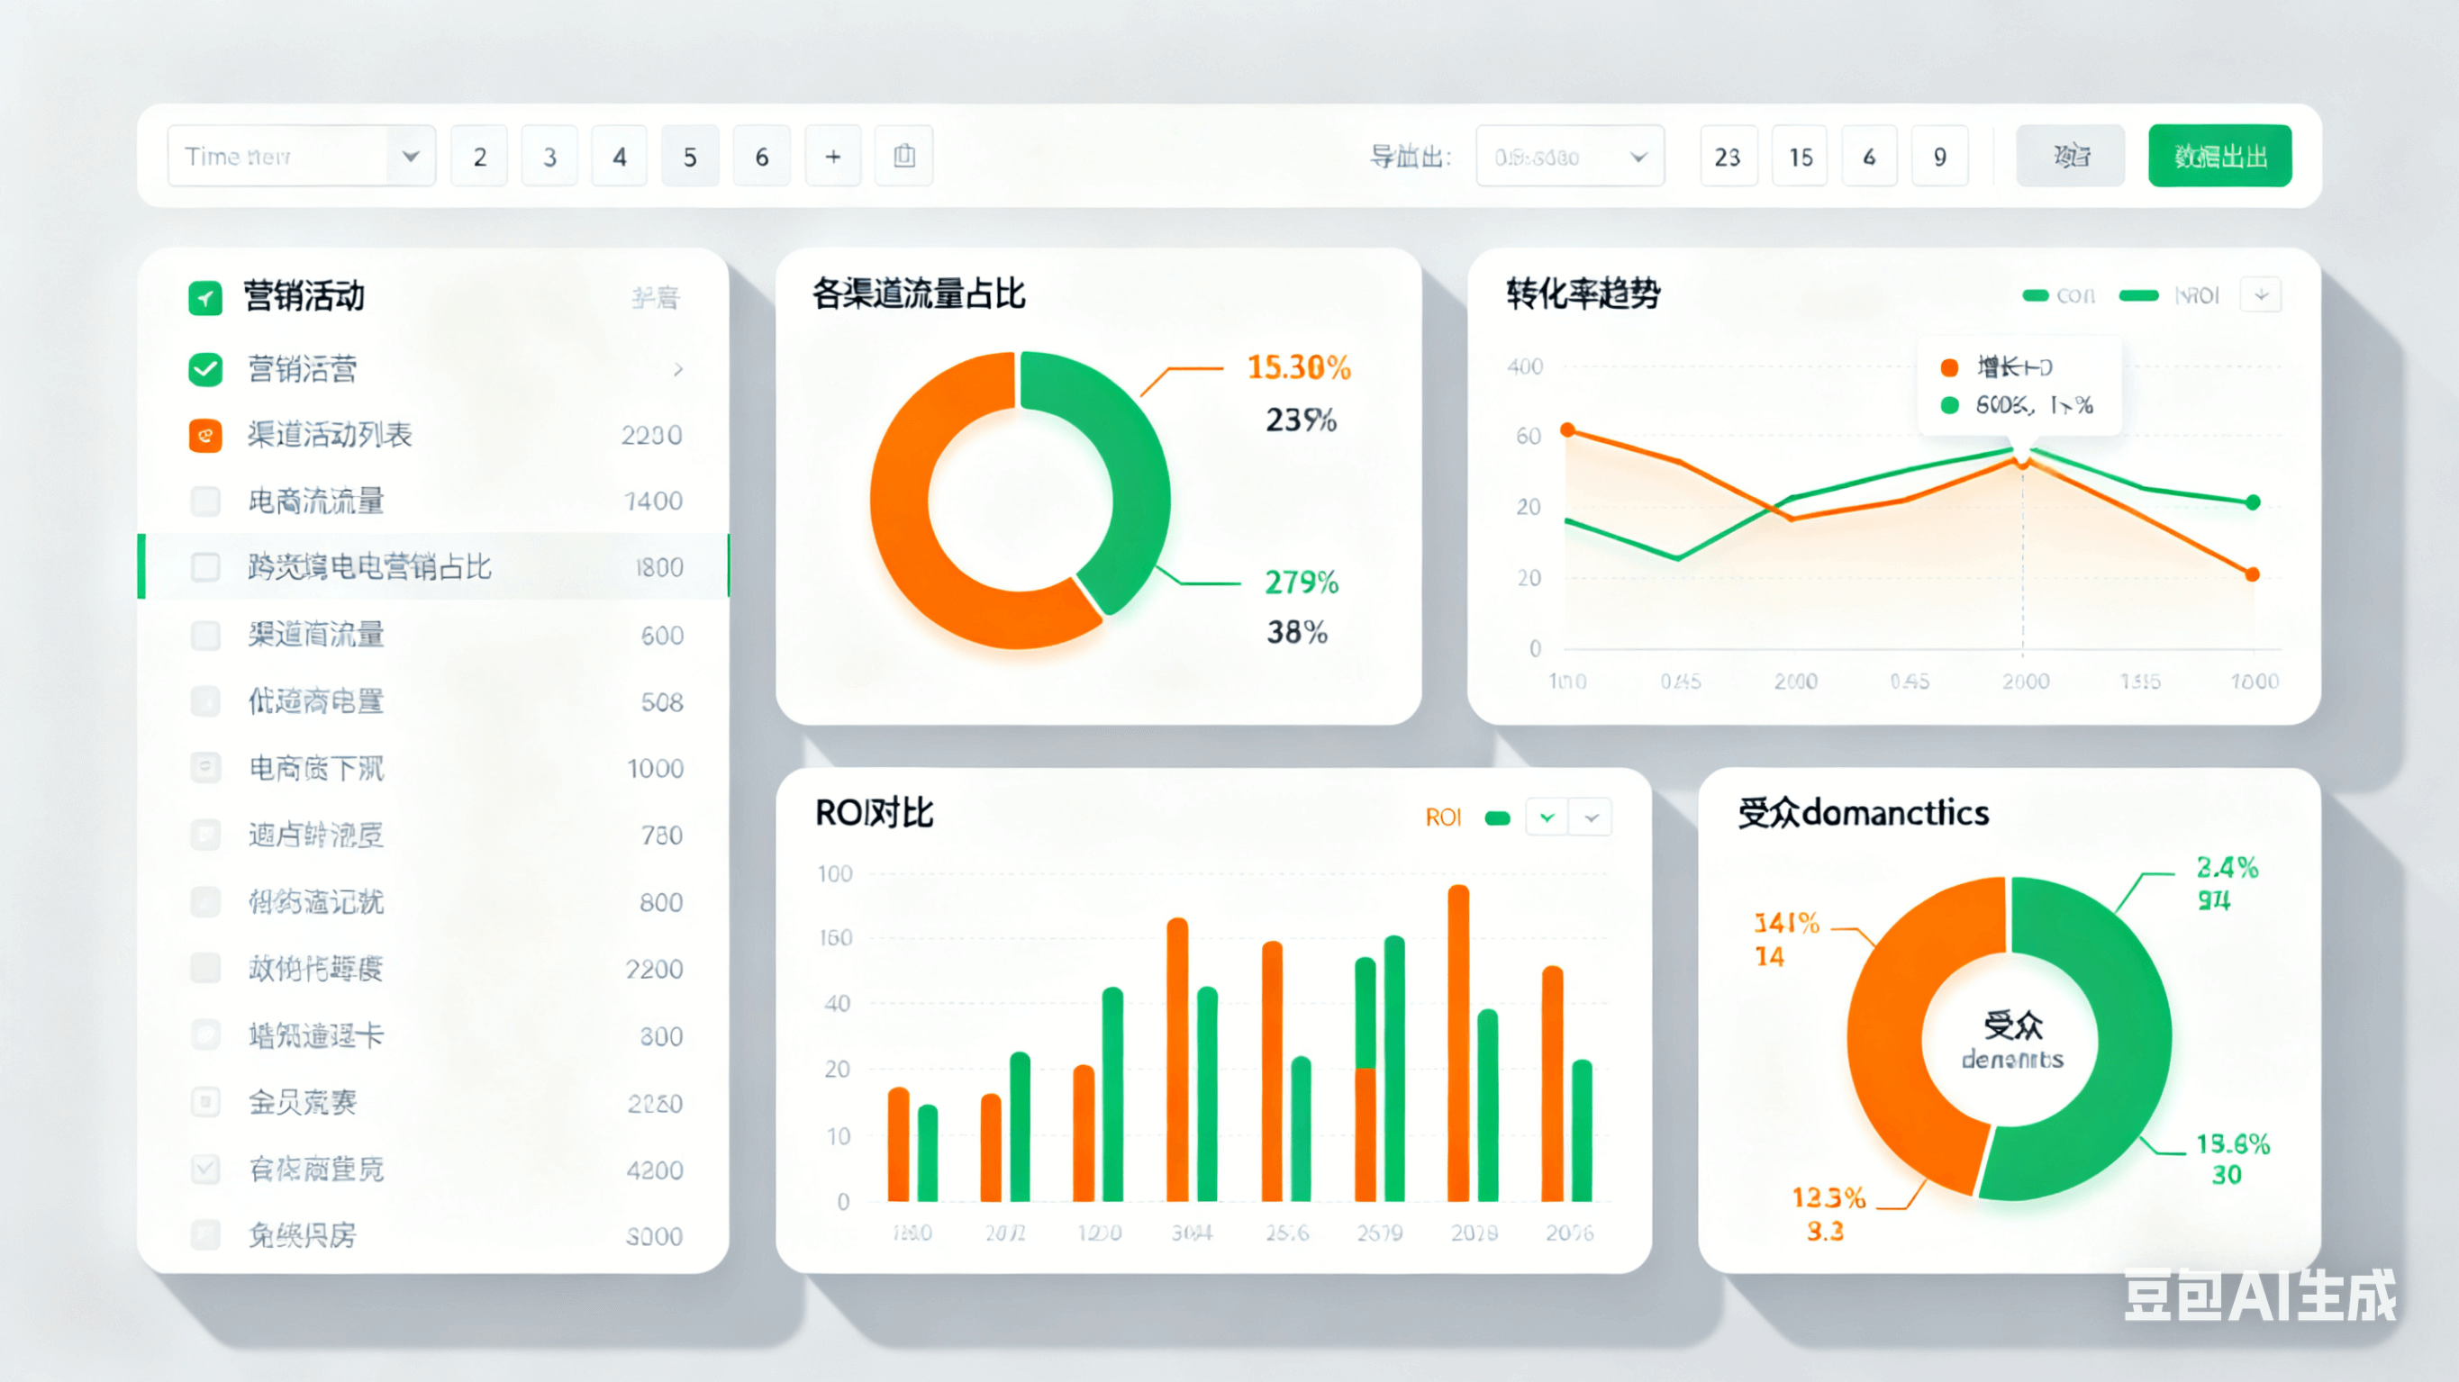This screenshot has height=1382, width=2459.
Task: Switch to tab 2 in top toolbar
Action: pos(478,156)
